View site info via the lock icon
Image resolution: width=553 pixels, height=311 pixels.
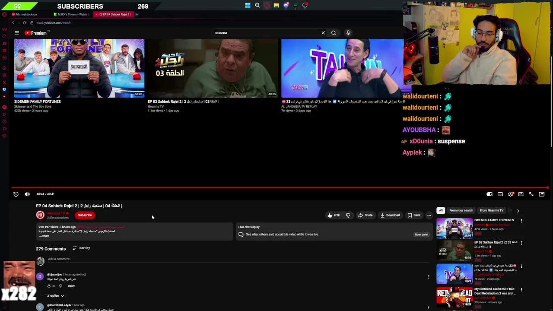pos(32,23)
